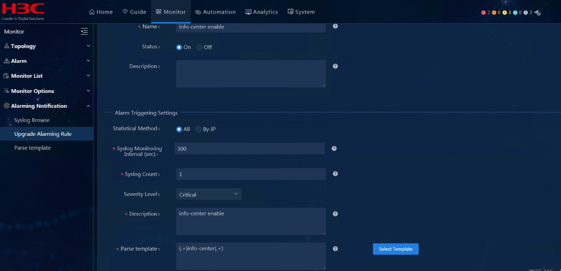Expand the Monitor Options section
The height and width of the screenshot is (271, 561).
point(88,91)
